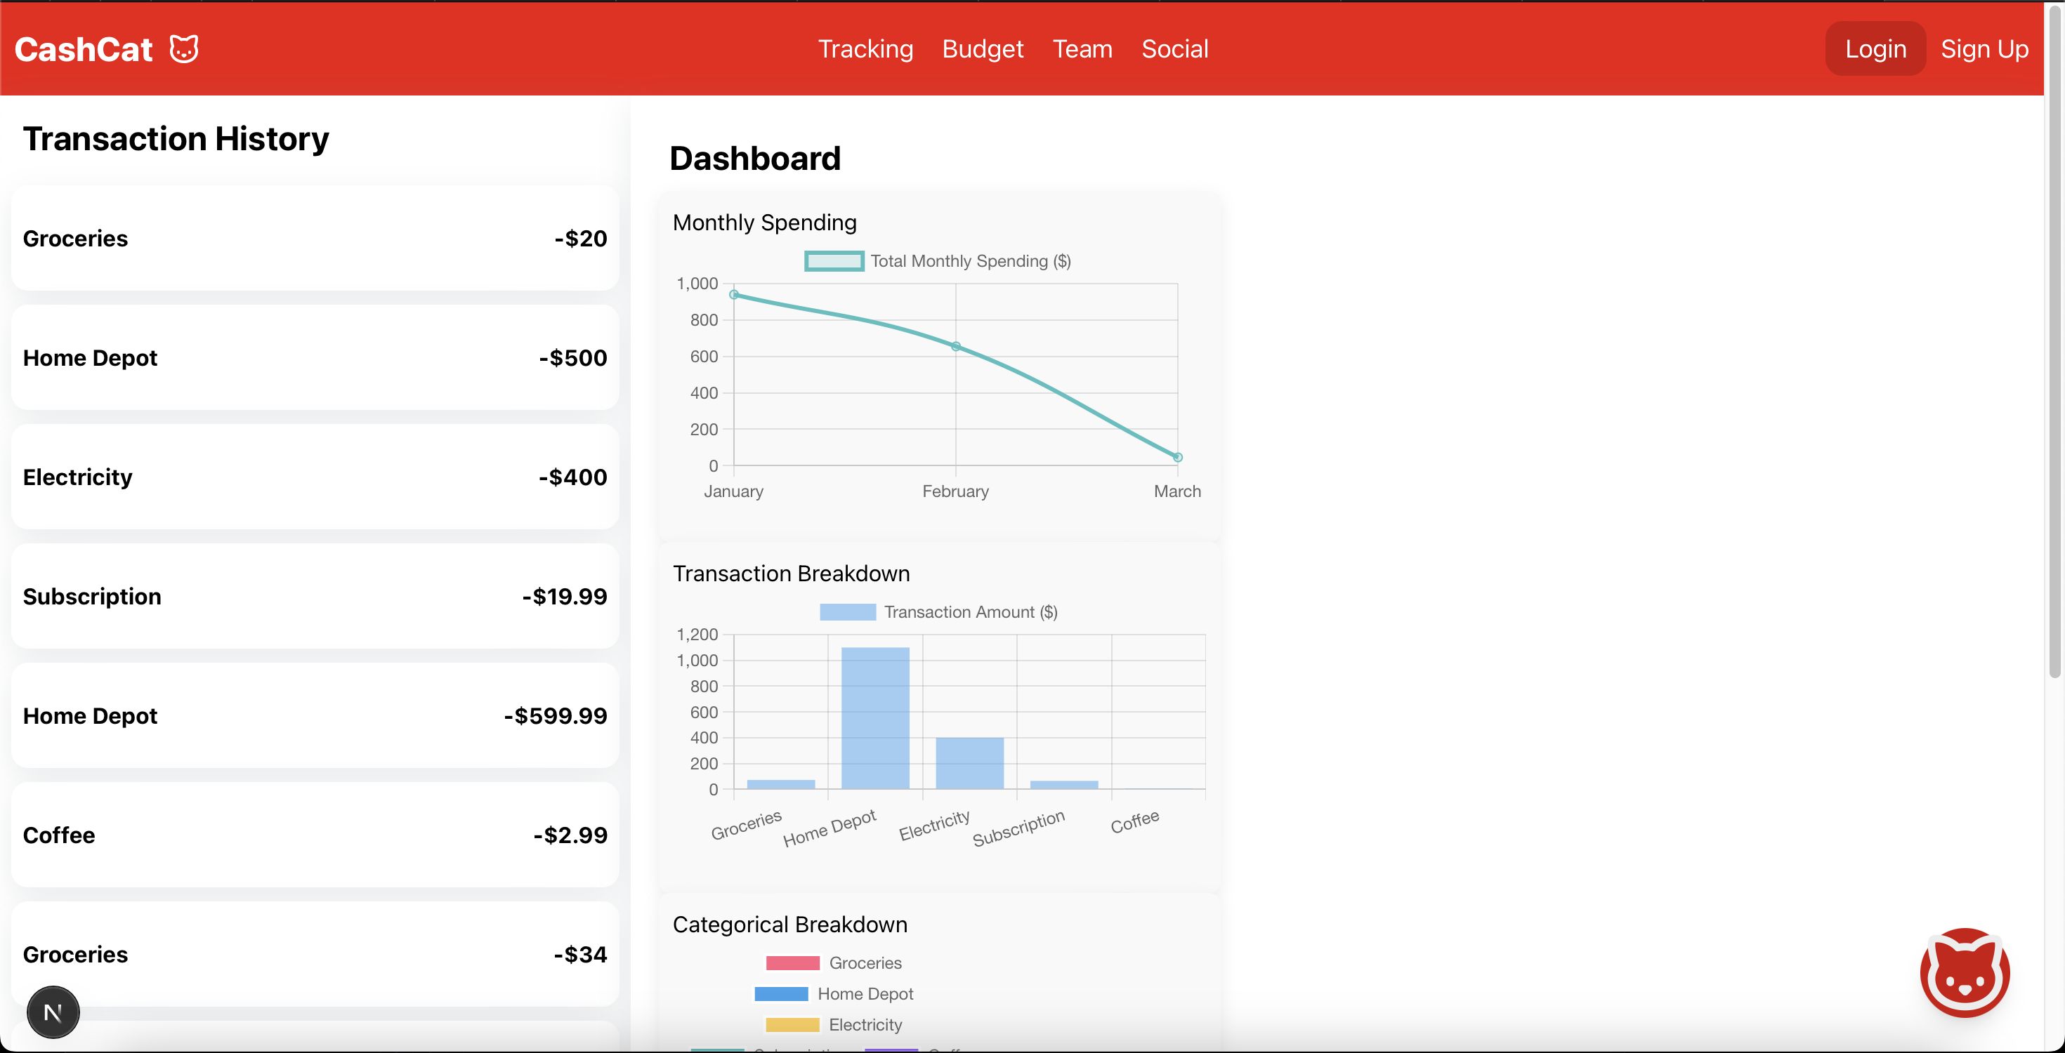Open the red cat chat bubble
This screenshot has width=2065, height=1053.
[1964, 972]
